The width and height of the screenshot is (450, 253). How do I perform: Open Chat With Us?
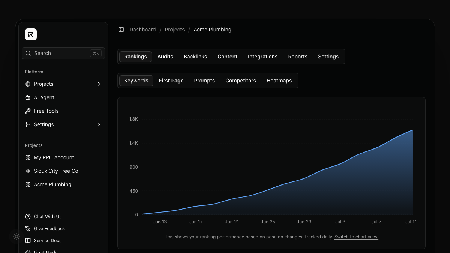click(48, 217)
